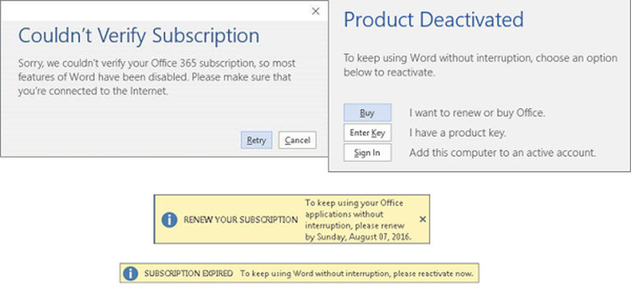
Task: Click the Office 365 subscription error description
Action: tap(157, 77)
